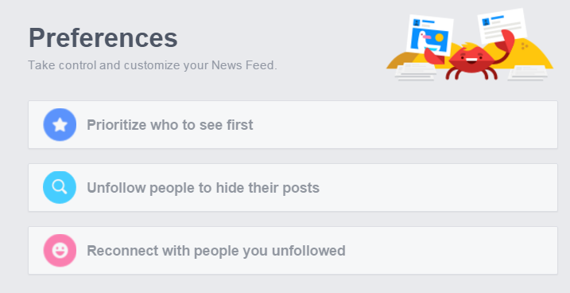Click the yellow sun in bird picture
Screen dimensions: 570x293
pos(439,37)
